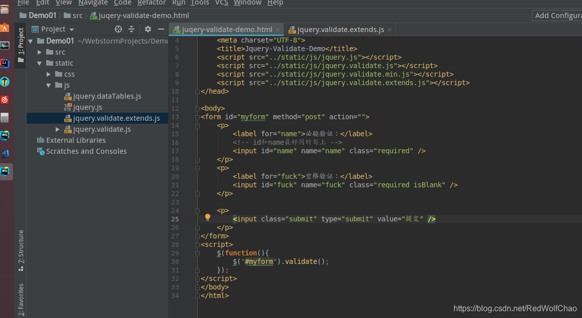Toggle the 1: Project tool window

21,45
